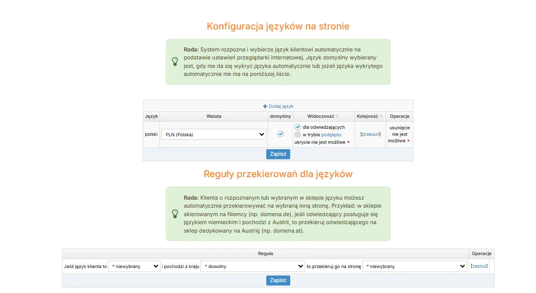Click the hint icon next to Kolejność
Screen dimensions: 536x293
pyautogui.click(x=381, y=116)
